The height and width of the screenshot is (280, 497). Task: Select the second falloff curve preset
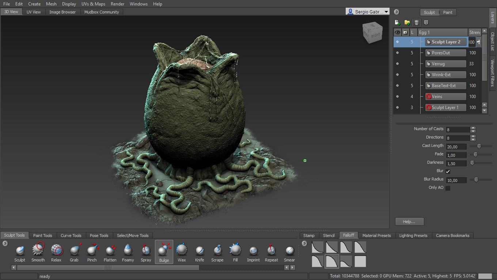(331, 247)
